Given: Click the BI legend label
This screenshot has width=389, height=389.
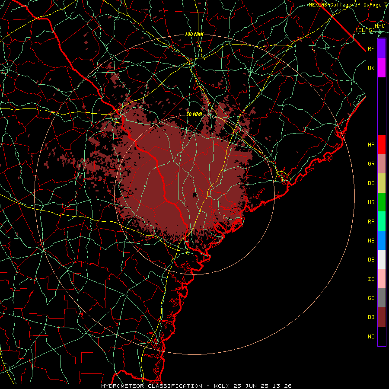Looking at the screenshot, I should tap(371, 317).
